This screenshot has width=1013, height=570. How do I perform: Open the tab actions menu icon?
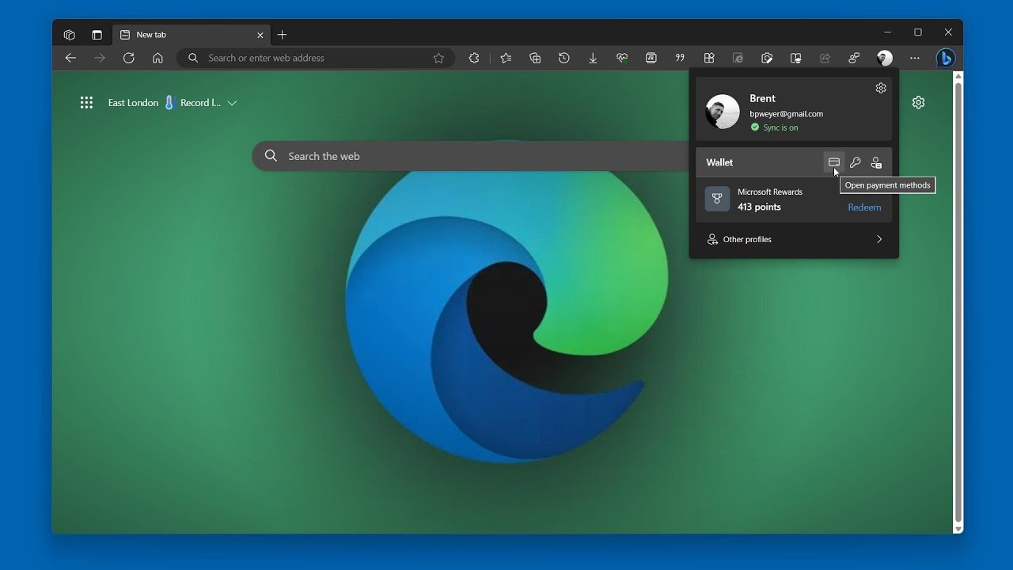[97, 35]
